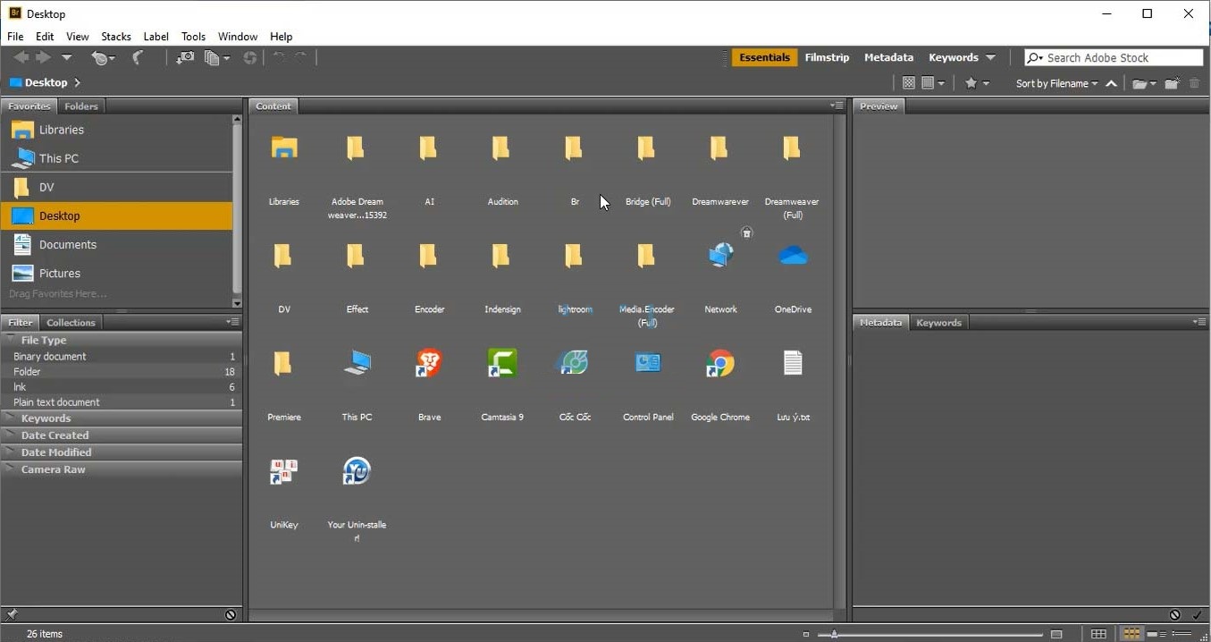Open the Stacks menu
Image resolution: width=1211 pixels, height=642 pixels.
coord(116,37)
